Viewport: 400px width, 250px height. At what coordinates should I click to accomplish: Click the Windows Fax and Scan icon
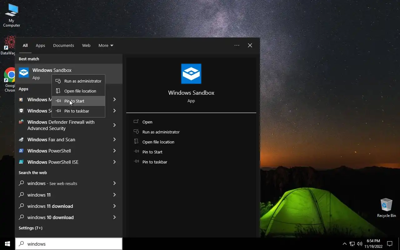[21, 140]
